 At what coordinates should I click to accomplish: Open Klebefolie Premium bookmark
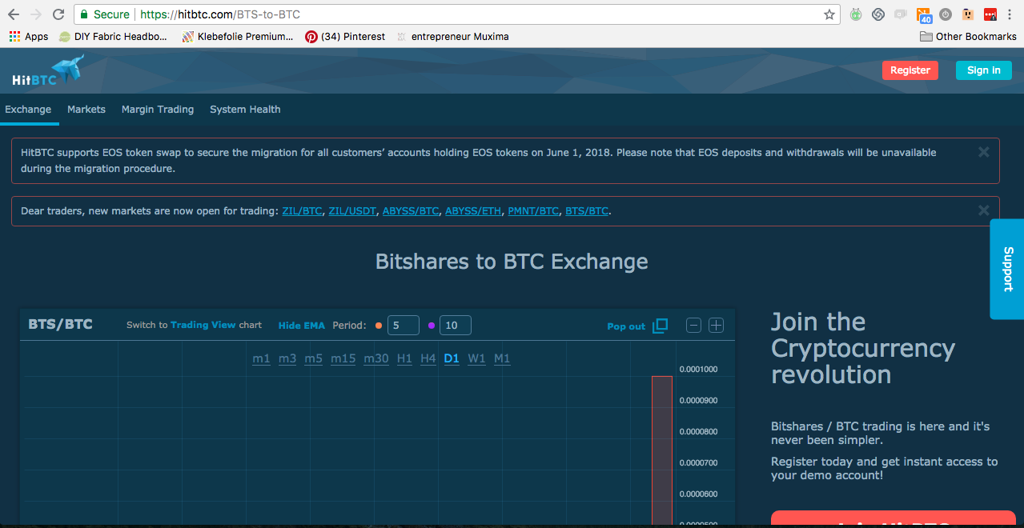239,37
